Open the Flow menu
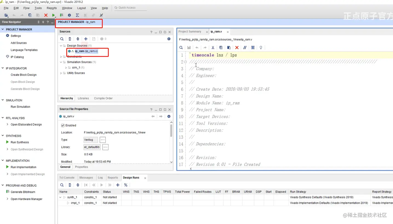The width and height of the screenshot is (393, 224). point(27,8)
